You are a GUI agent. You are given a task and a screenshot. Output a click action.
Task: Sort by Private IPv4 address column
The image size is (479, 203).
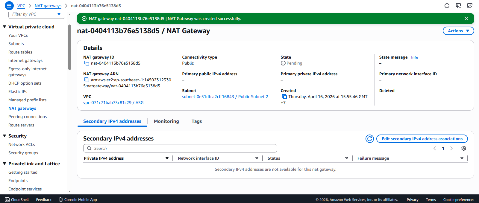pyautogui.click(x=167, y=158)
